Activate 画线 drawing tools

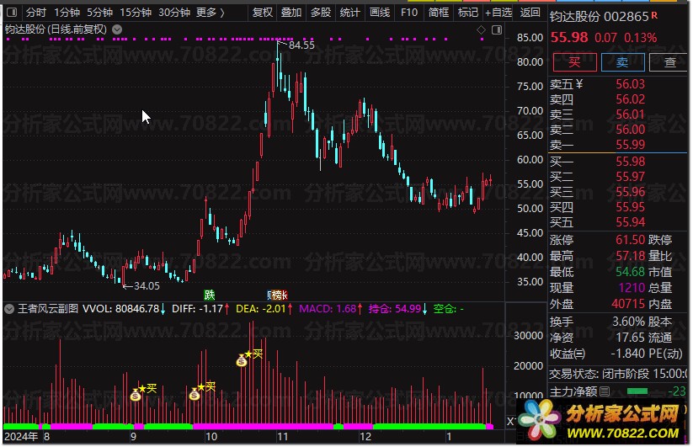380,13
